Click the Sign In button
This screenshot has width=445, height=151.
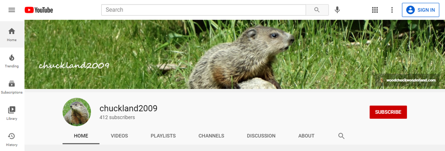pos(421,10)
